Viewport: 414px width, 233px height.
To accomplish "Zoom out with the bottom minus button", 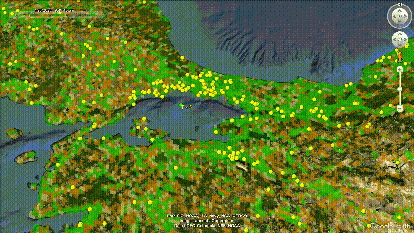I will coord(400,109).
